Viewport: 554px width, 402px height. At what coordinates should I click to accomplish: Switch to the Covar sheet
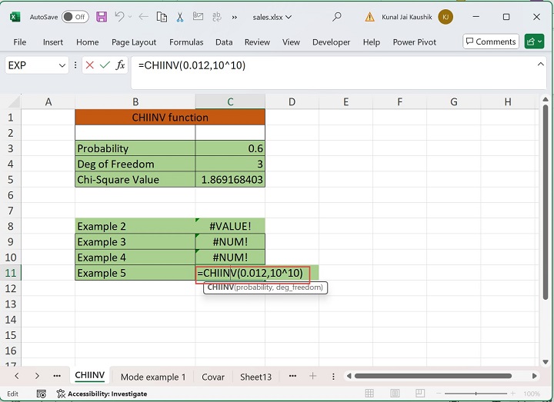coord(213,377)
